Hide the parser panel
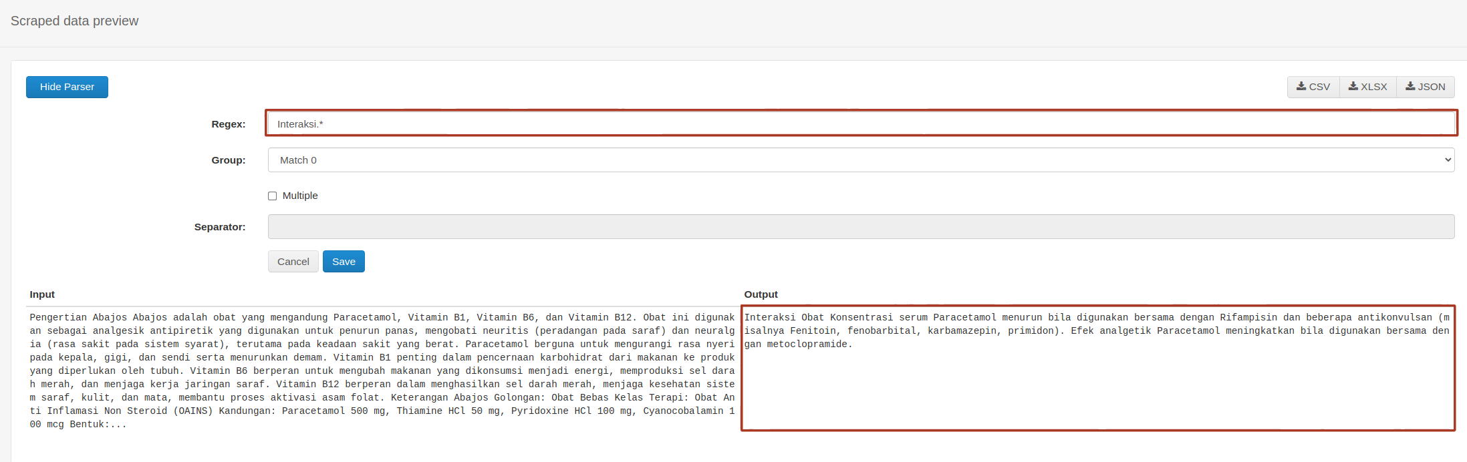The width and height of the screenshot is (1467, 462). click(x=67, y=87)
